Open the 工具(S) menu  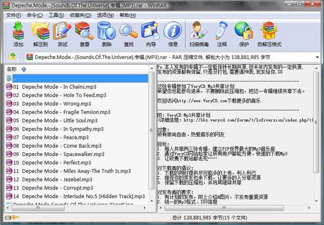(x=56, y=15)
